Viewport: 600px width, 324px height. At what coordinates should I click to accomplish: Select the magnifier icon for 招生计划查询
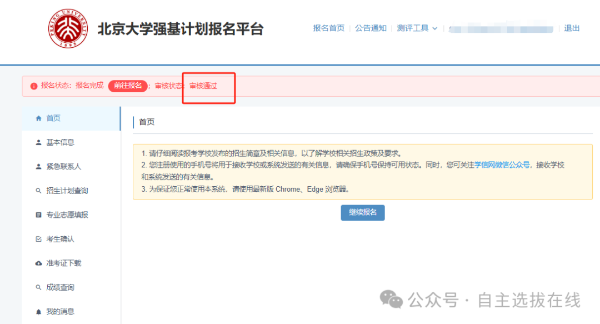pos(38,190)
